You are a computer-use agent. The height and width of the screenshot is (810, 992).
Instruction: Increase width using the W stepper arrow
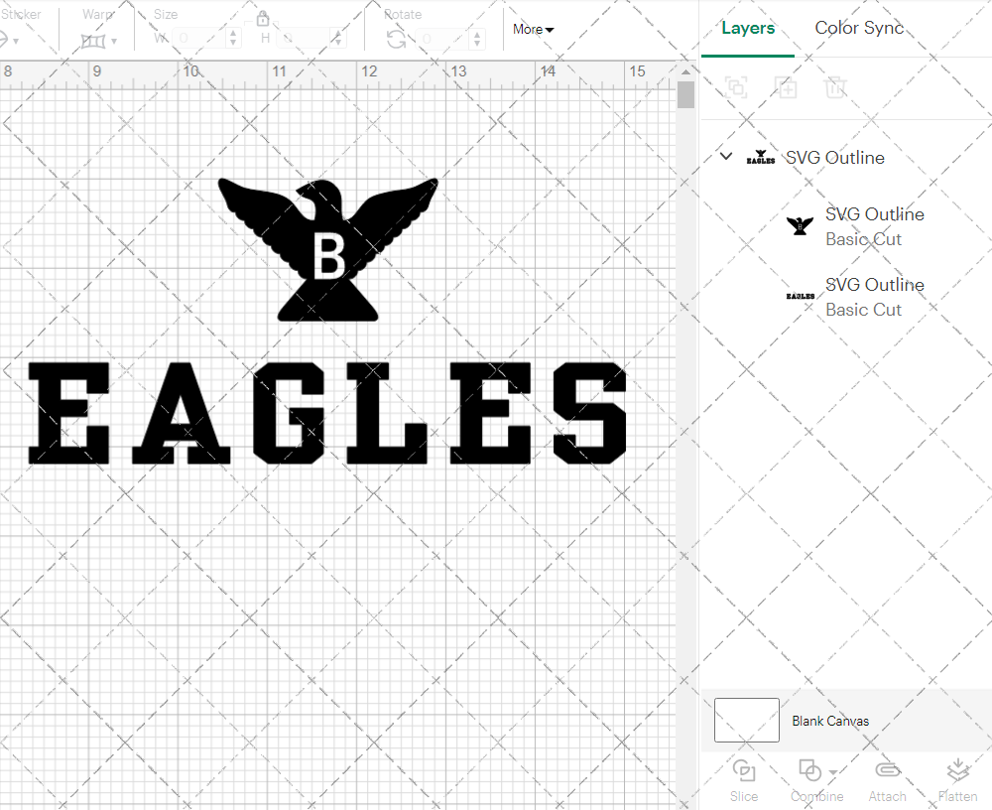[x=233, y=33]
